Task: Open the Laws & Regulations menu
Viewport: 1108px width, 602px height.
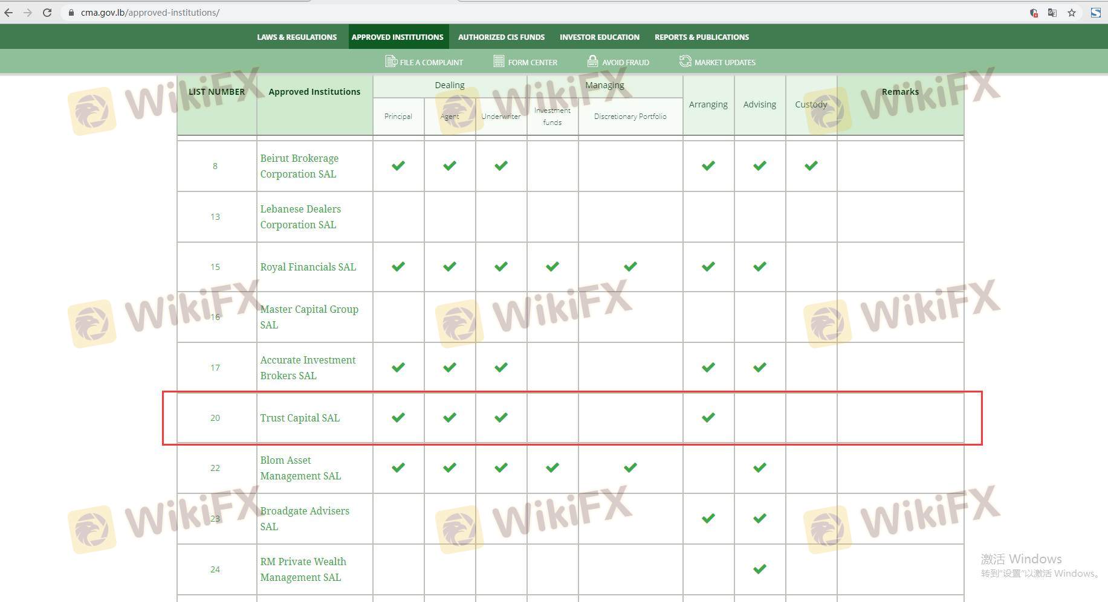Action: [297, 37]
